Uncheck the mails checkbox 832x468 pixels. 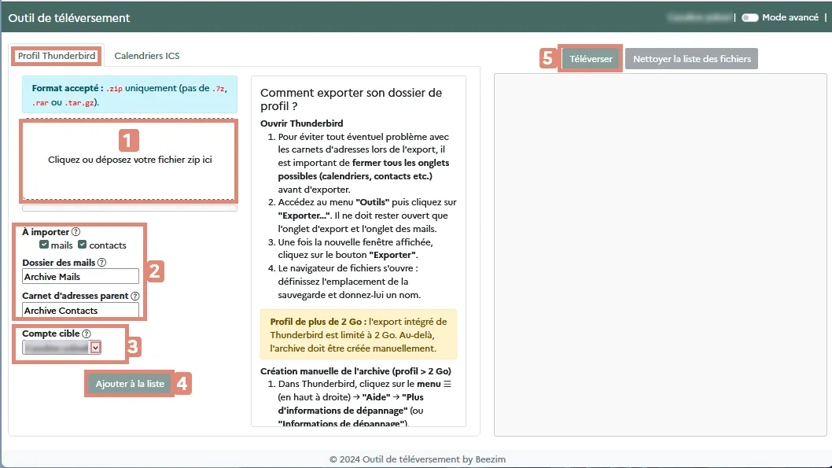44,245
